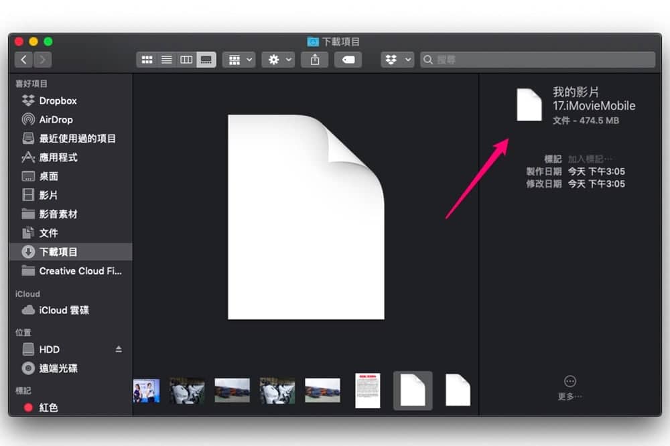Switch to column view in toolbar
Viewport: 670px width, 446px height.
coord(186,60)
